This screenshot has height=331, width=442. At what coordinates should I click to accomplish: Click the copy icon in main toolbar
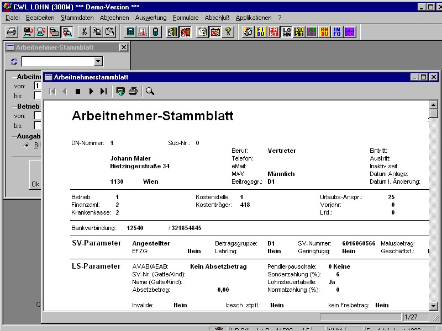[97, 31]
